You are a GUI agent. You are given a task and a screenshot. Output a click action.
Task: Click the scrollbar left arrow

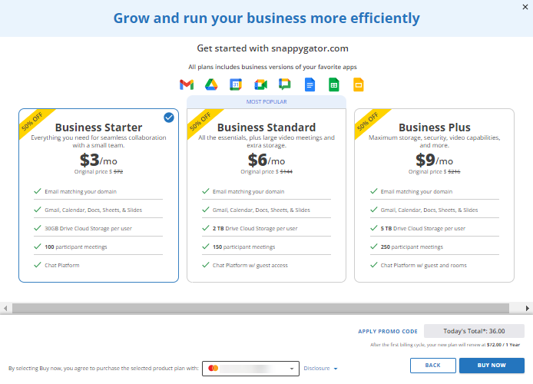[5, 308]
